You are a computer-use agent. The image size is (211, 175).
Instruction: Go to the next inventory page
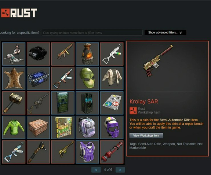click(x=120, y=170)
